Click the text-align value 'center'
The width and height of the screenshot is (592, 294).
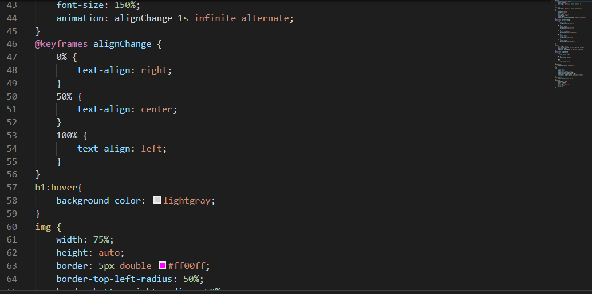coord(157,109)
